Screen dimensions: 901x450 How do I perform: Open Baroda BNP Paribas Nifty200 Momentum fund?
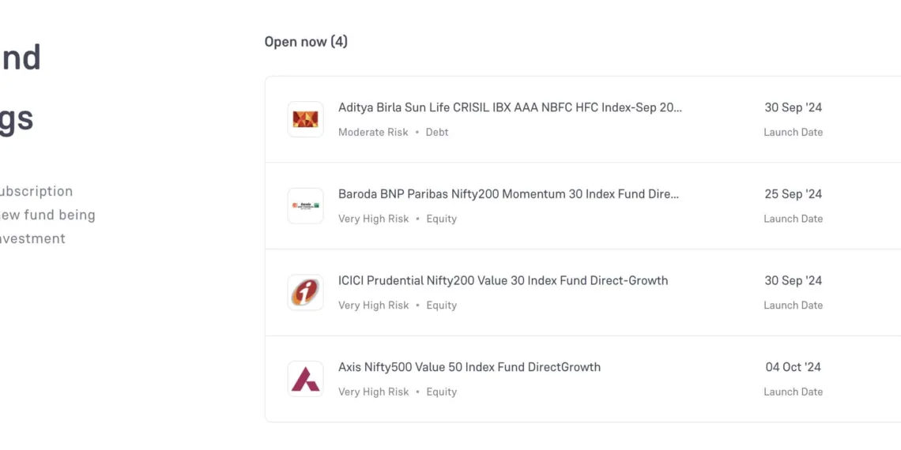(x=508, y=193)
